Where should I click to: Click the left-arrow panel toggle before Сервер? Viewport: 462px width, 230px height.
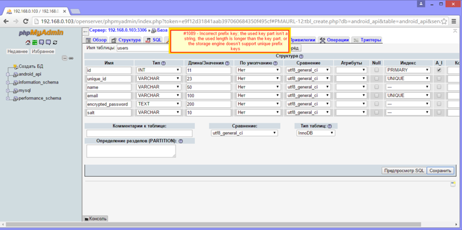tap(85, 31)
